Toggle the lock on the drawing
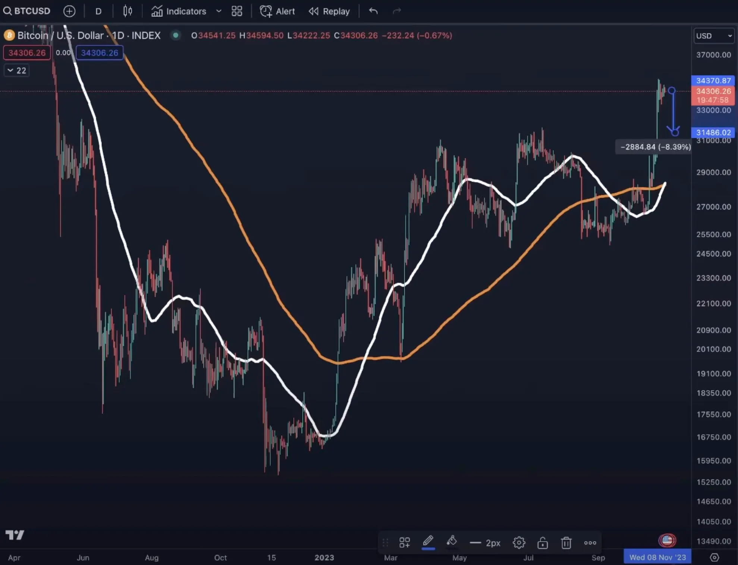 543,543
